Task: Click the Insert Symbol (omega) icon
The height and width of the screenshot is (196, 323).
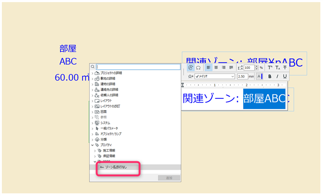Action: (x=198, y=67)
